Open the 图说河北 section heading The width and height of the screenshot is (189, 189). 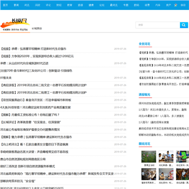click(x=144, y=144)
